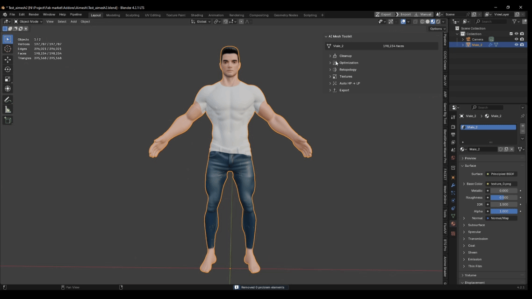This screenshot has width=532, height=299.
Task: Hide Camera object in viewport
Action: click(x=517, y=39)
